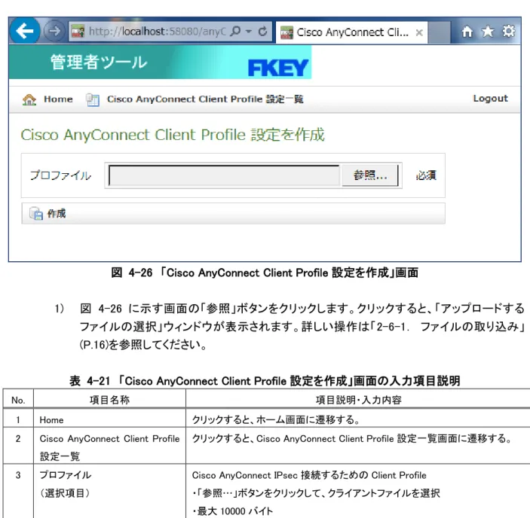Screen dimensions: 530x518
Task: Click the (P.16)を参照してください text line
Action: coord(143,345)
